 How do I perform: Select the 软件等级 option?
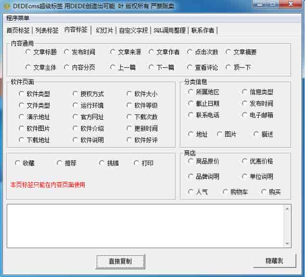142,105
